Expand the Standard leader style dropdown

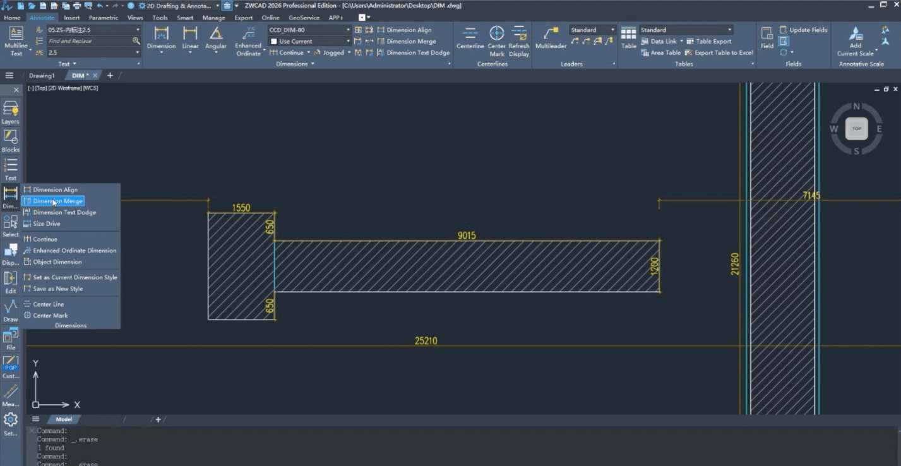[x=612, y=30]
